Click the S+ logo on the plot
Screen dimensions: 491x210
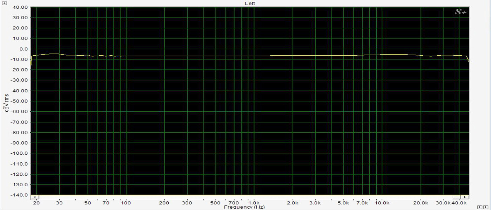pyautogui.click(x=460, y=12)
